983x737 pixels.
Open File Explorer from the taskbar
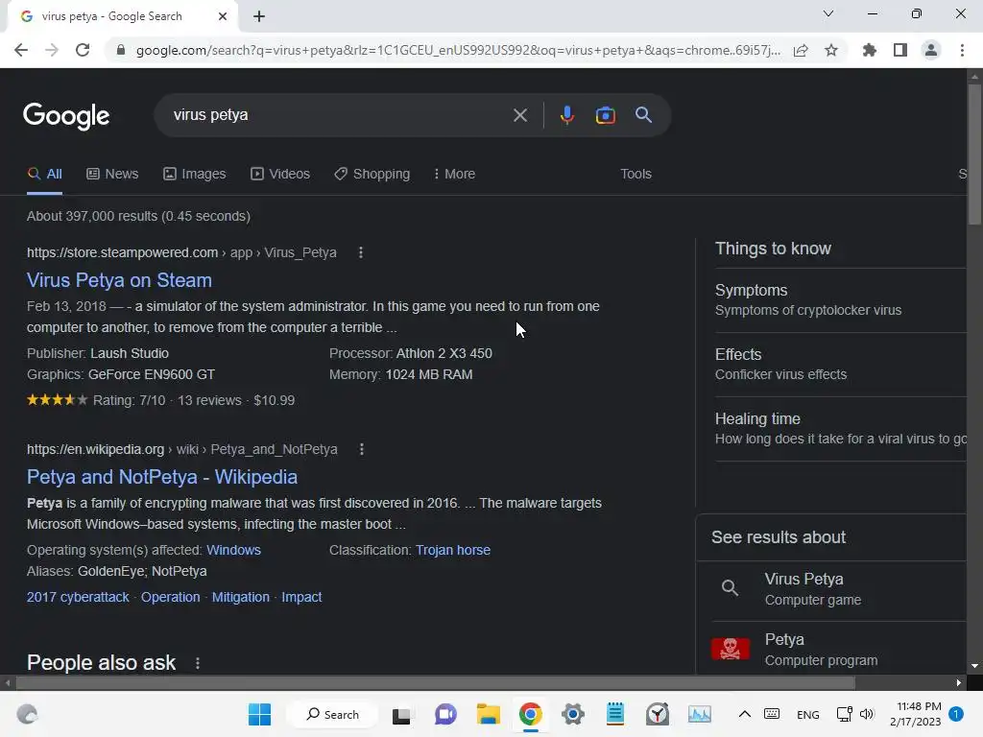[488, 714]
